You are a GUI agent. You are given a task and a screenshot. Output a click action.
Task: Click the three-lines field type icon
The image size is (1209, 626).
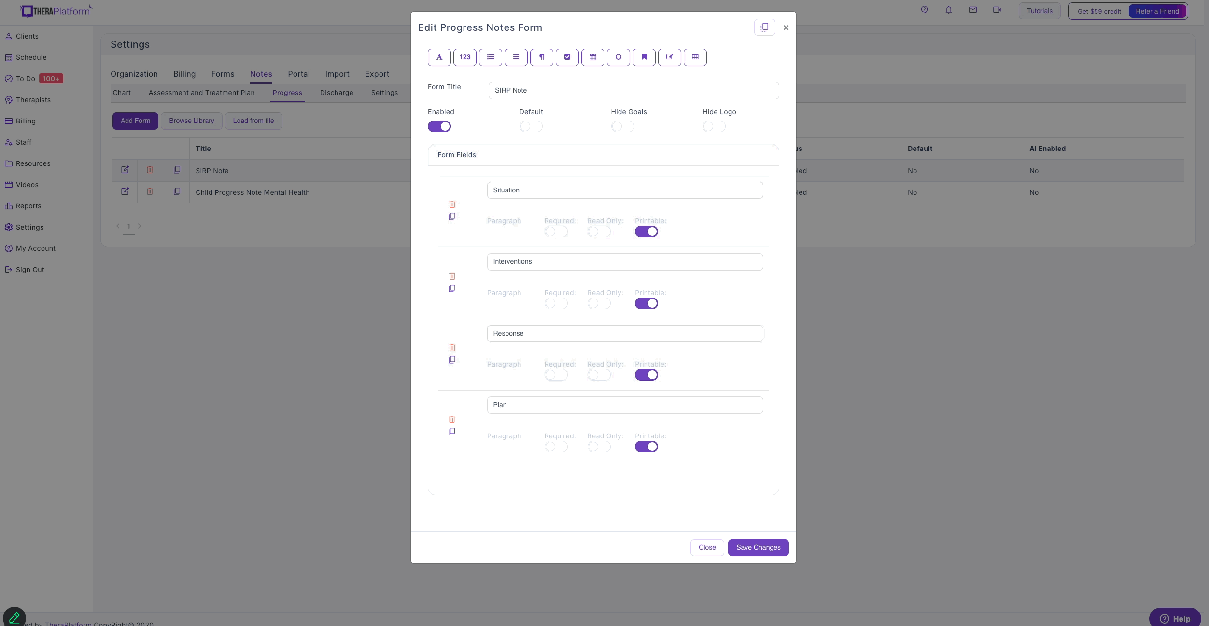pos(516,57)
